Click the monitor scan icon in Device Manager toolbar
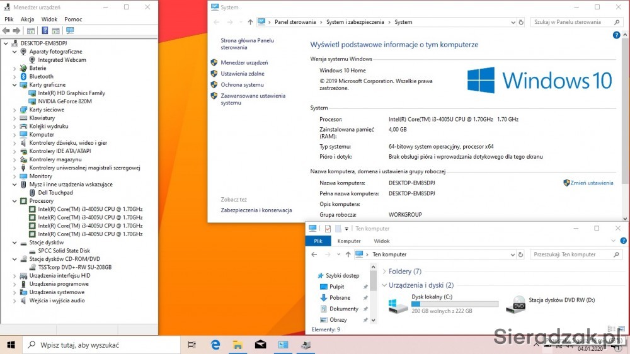Image resolution: width=630 pixels, height=354 pixels. coord(70,30)
